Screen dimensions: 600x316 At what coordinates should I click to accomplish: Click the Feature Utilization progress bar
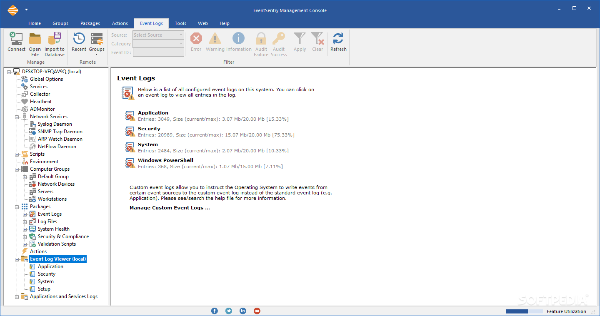524,311
